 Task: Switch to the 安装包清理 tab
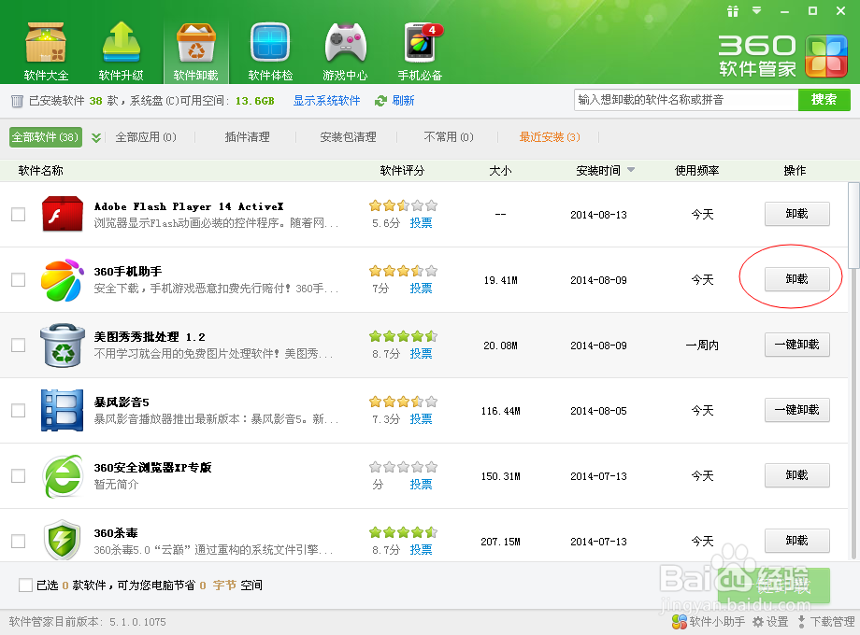[348, 137]
